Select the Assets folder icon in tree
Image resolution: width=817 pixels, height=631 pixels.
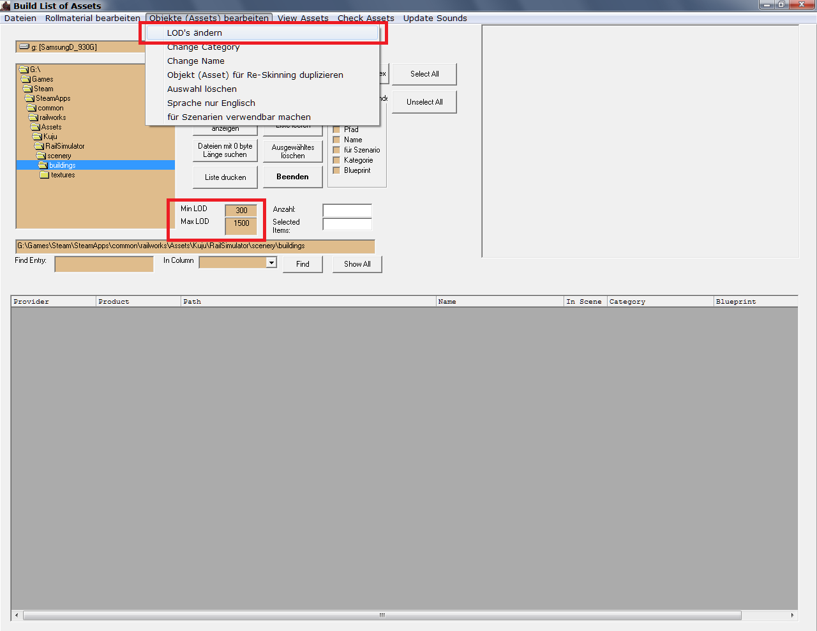(x=36, y=127)
